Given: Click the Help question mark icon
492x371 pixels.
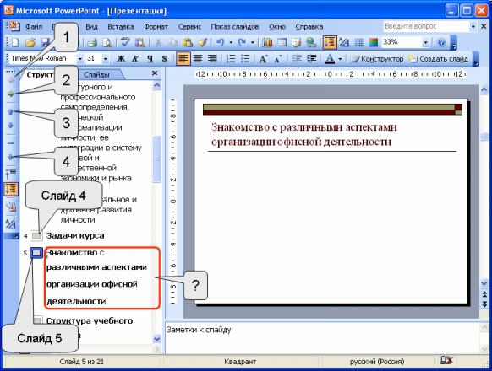Looking at the screenshot, I should tap(441, 42).
